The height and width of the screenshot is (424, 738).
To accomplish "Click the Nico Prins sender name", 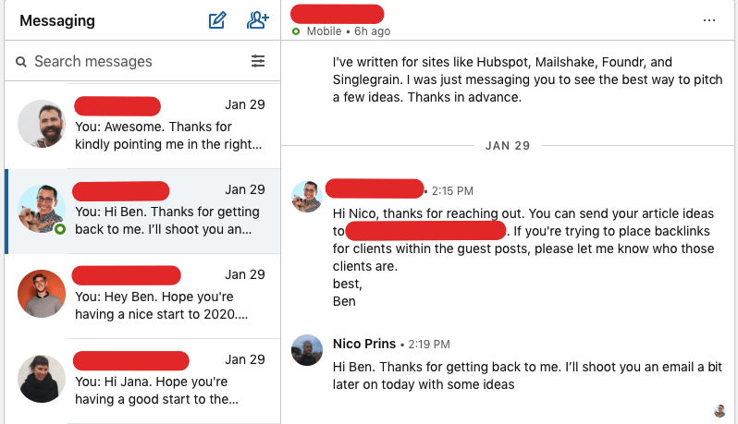I will point(364,344).
